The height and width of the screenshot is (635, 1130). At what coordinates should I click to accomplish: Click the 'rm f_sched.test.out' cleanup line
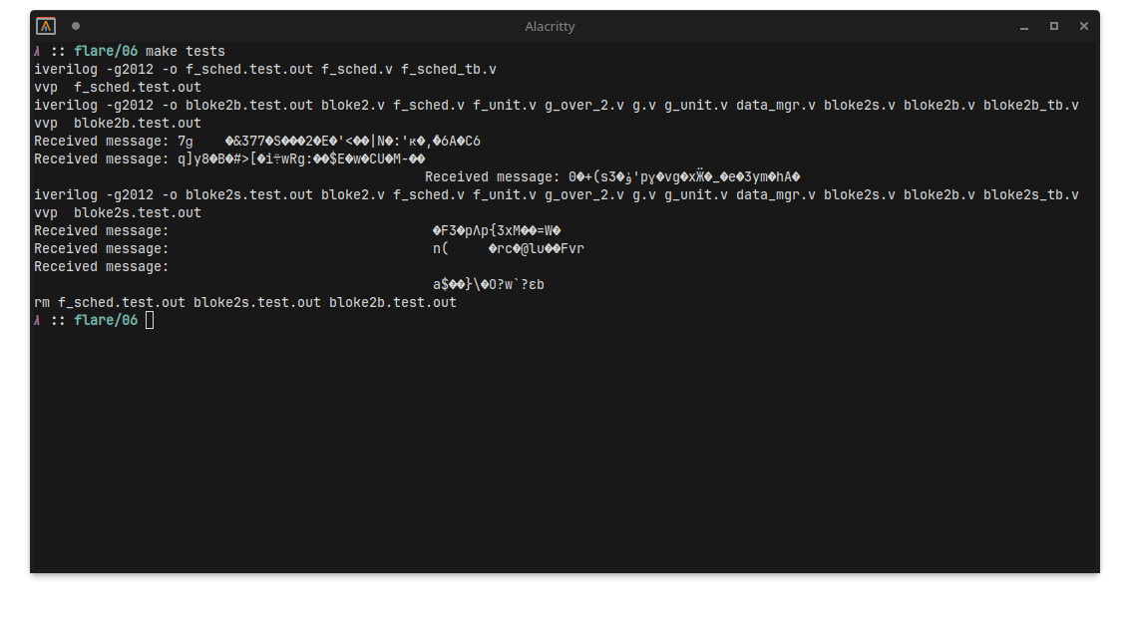245,302
